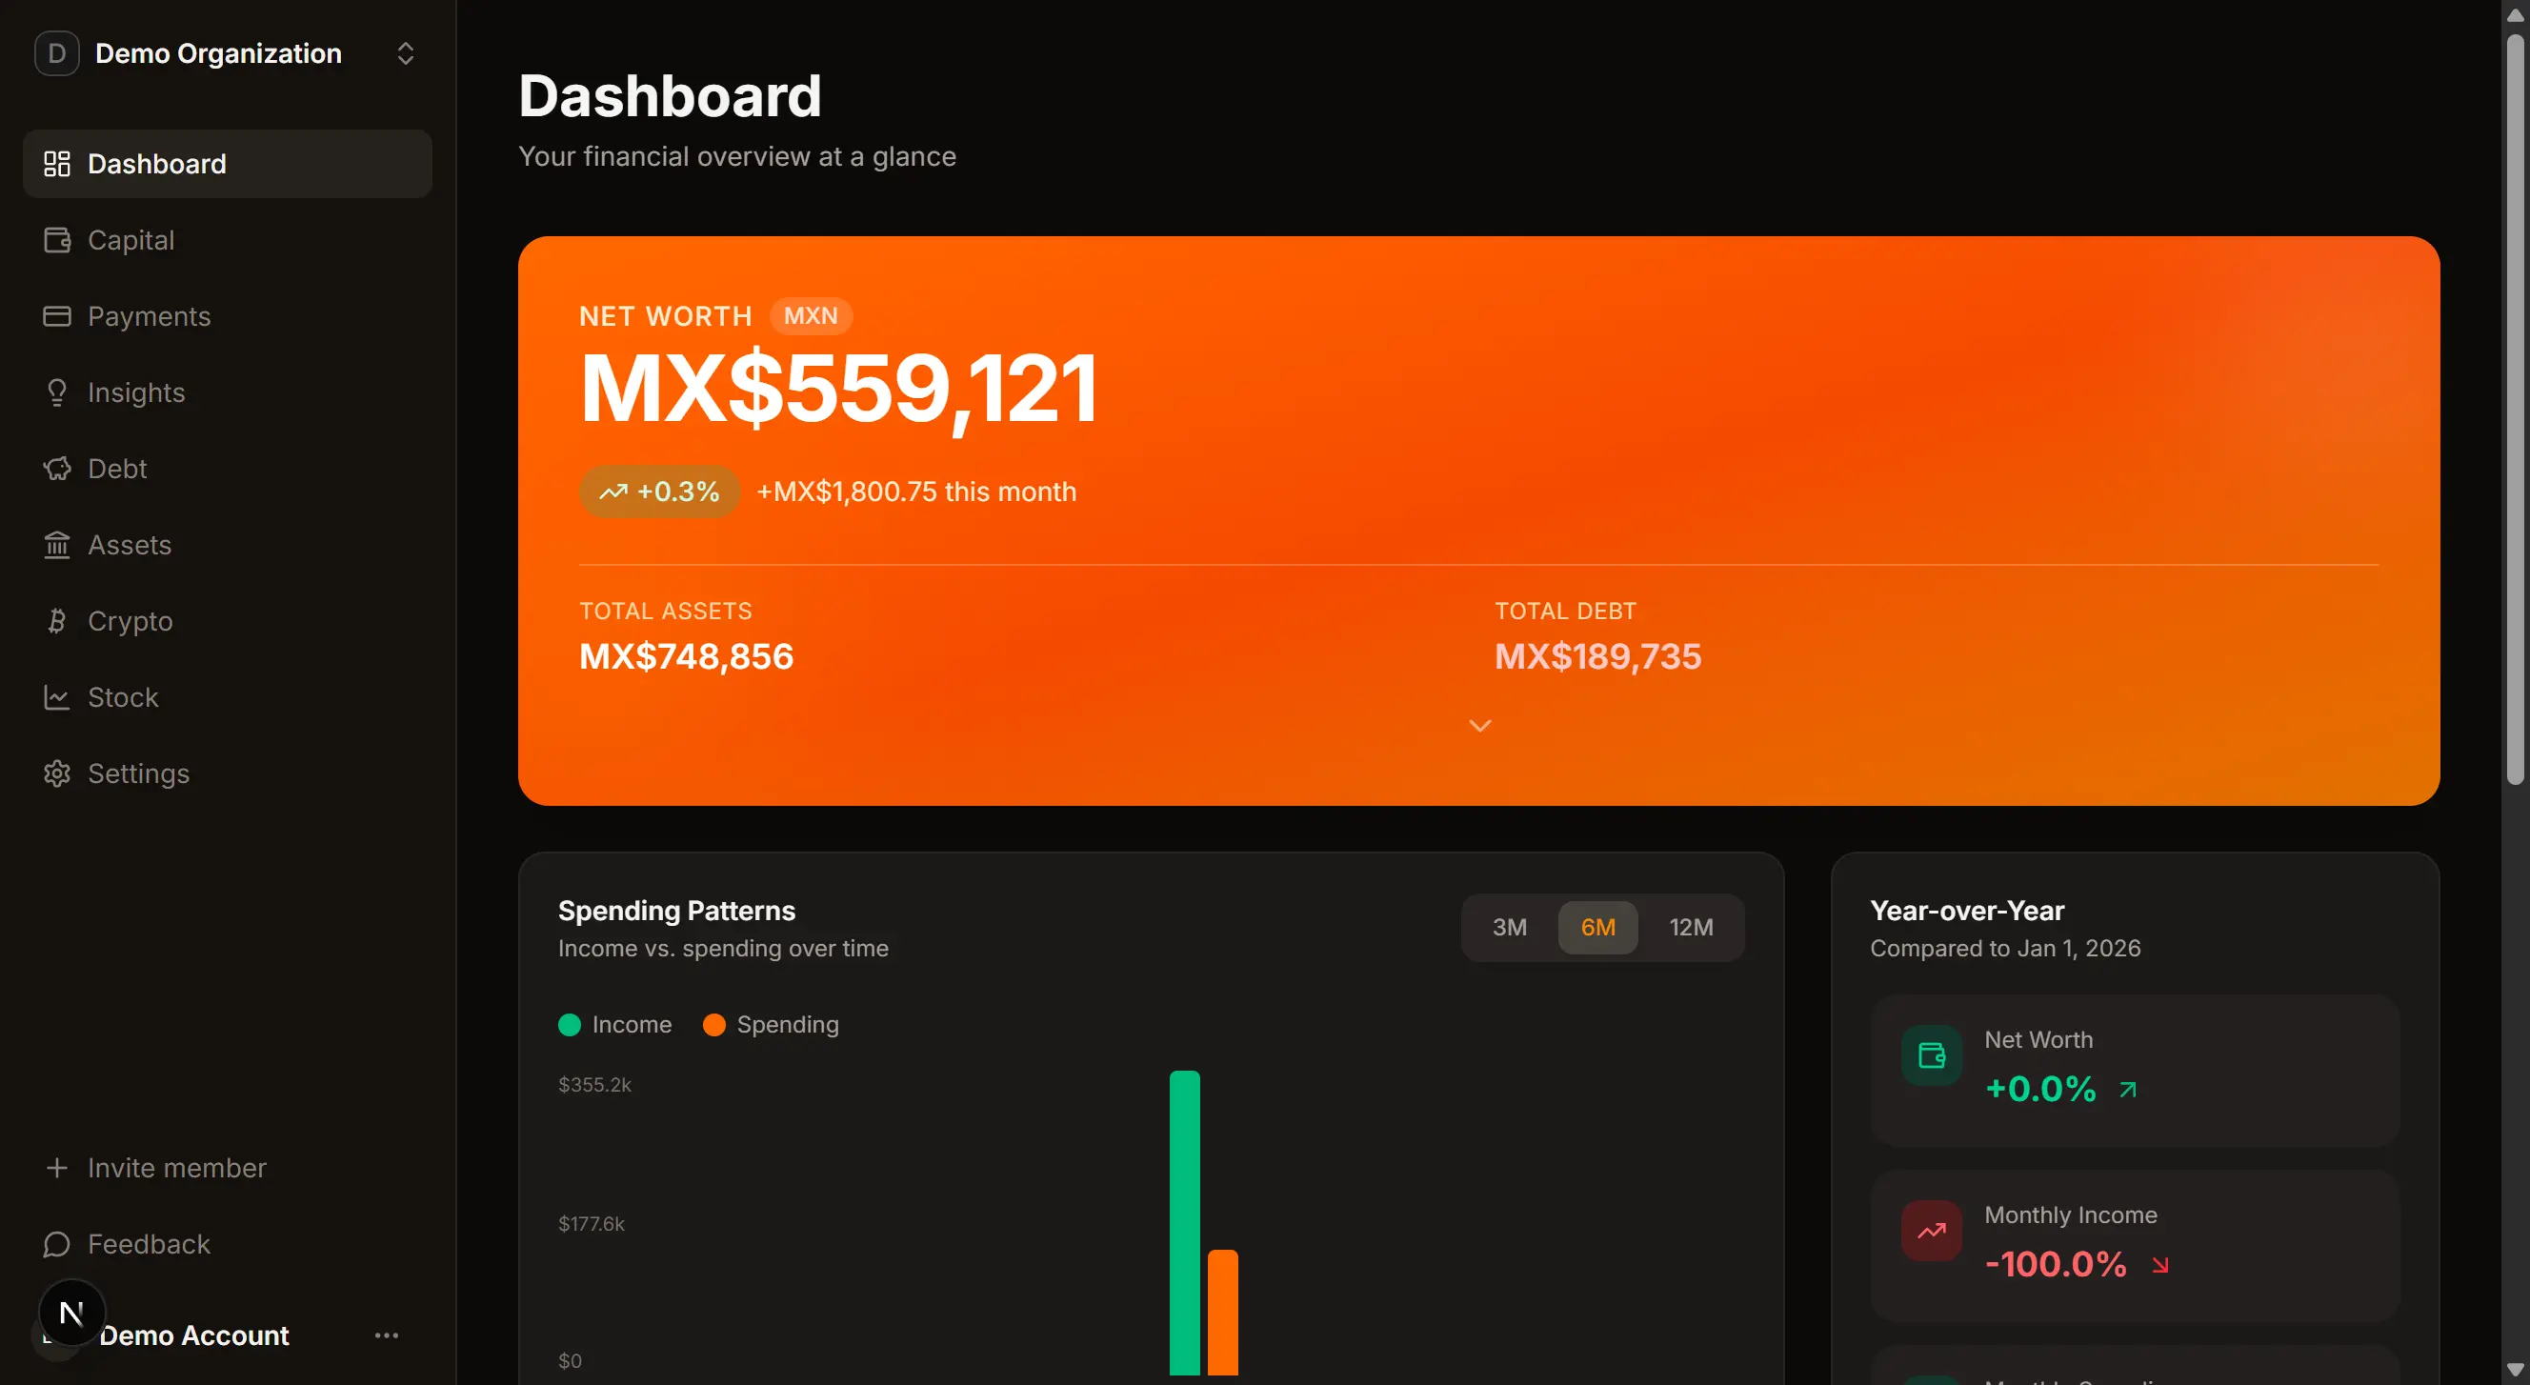
Task: Open the Payments page
Action: click(227, 316)
